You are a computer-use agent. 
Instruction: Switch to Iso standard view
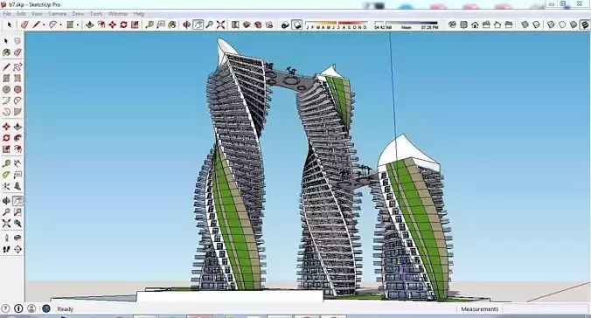pos(452,24)
